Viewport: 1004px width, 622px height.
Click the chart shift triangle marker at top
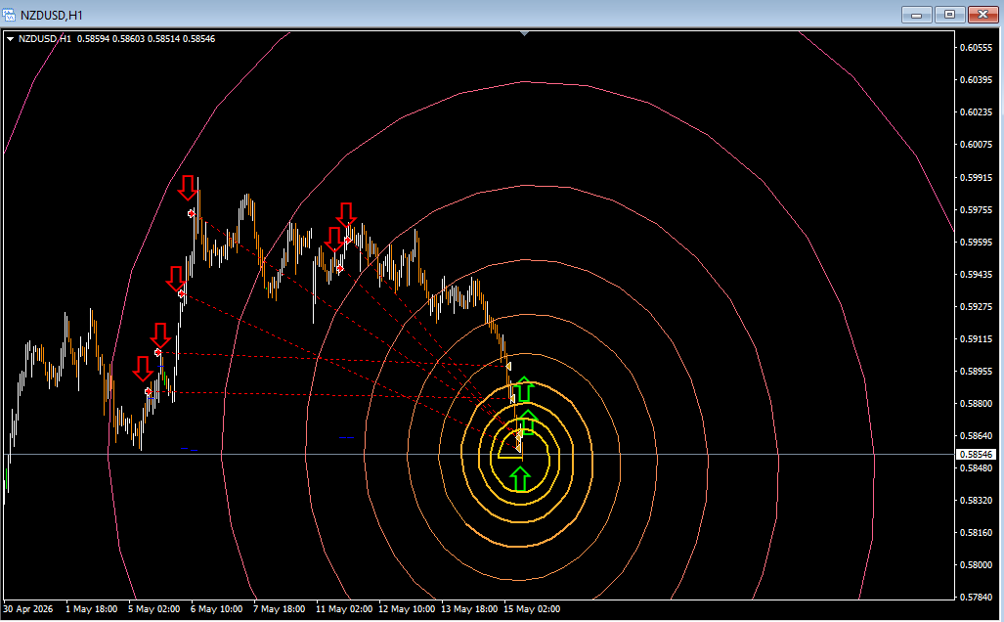tap(524, 32)
